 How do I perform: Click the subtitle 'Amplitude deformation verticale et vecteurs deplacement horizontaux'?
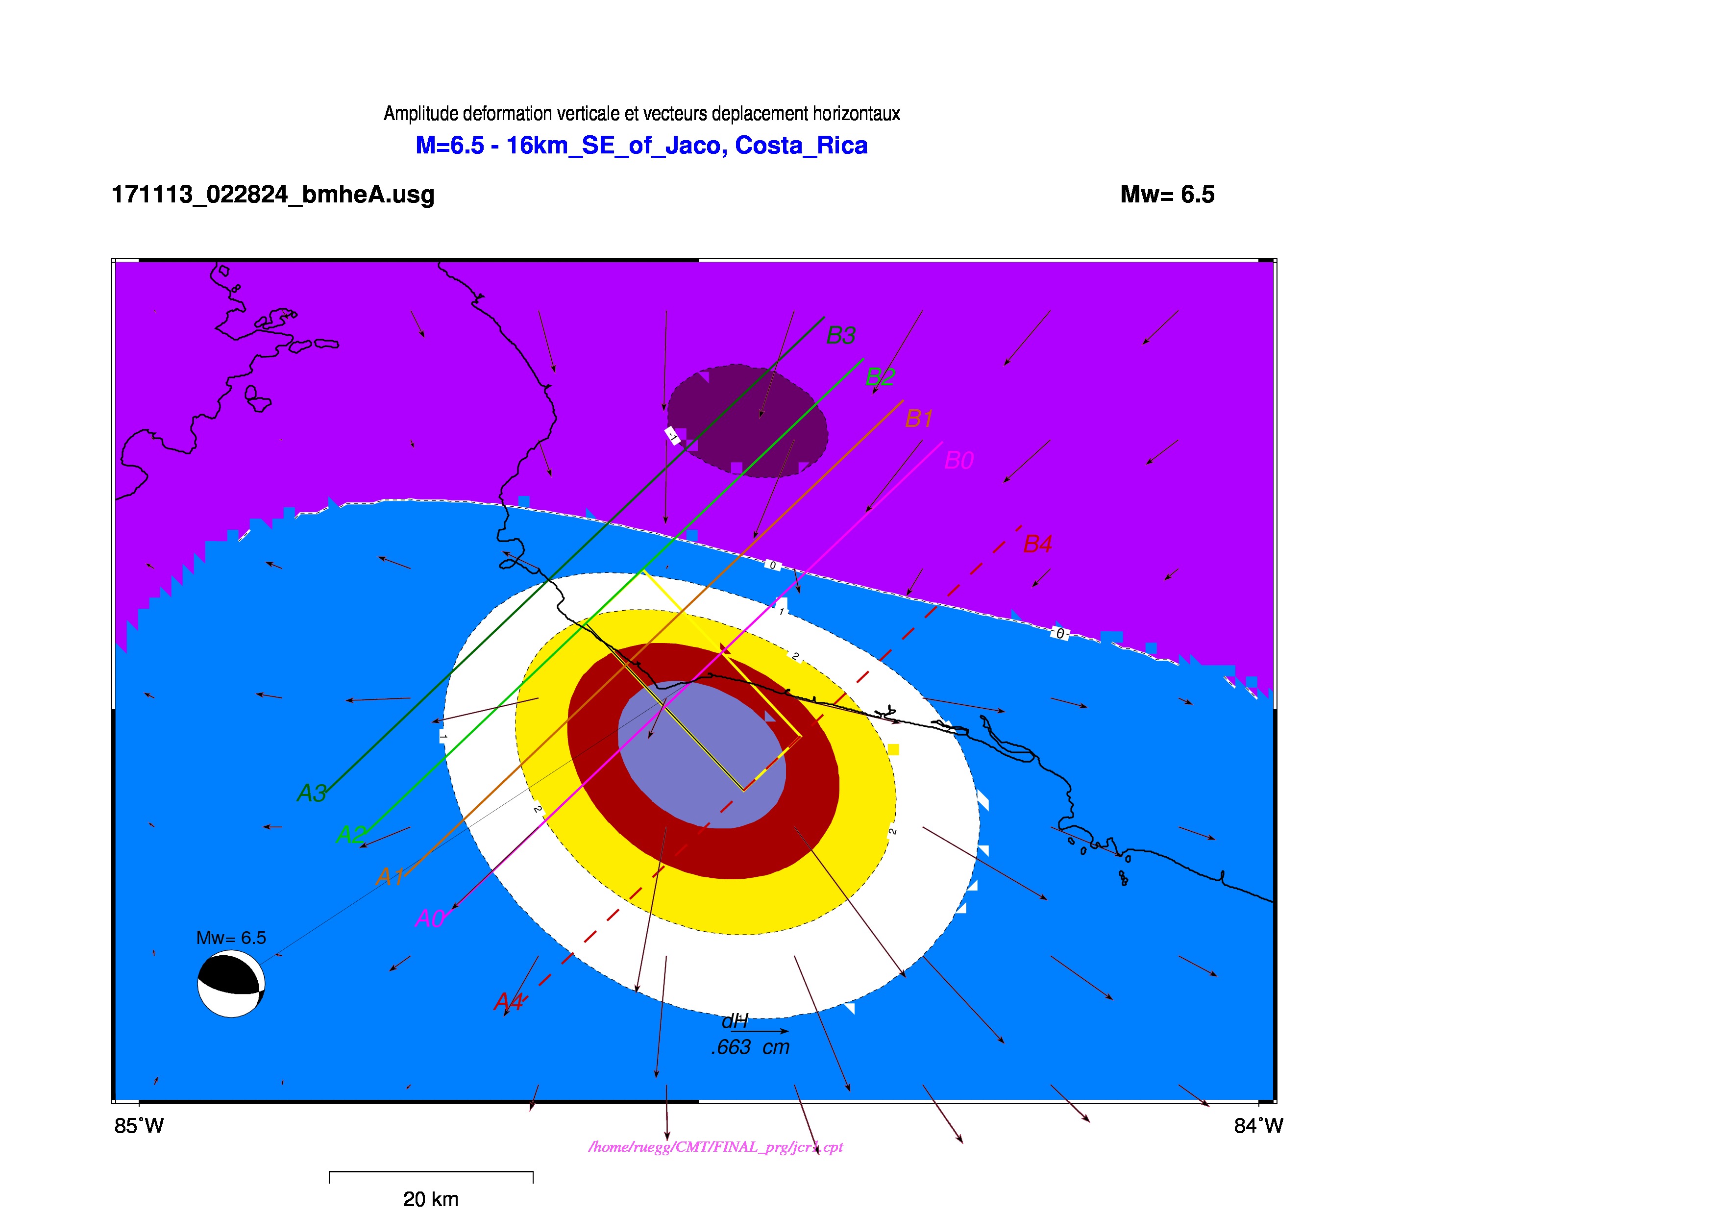[x=641, y=114]
